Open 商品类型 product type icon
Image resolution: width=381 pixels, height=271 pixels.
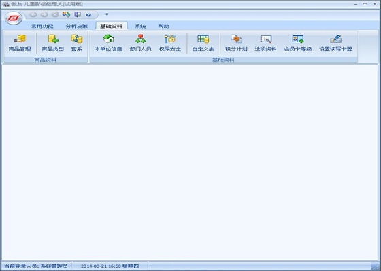(x=53, y=43)
